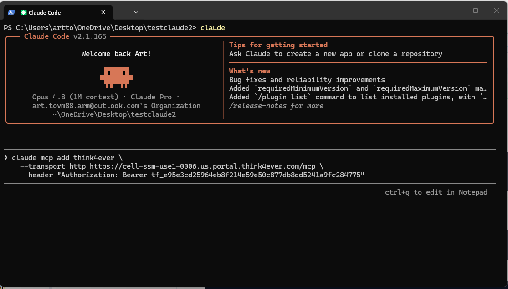Image resolution: width=508 pixels, height=289 pixels.
Task: Click the 'requiredMinimumVersion' release note line
Action: (x=358, y=88)
